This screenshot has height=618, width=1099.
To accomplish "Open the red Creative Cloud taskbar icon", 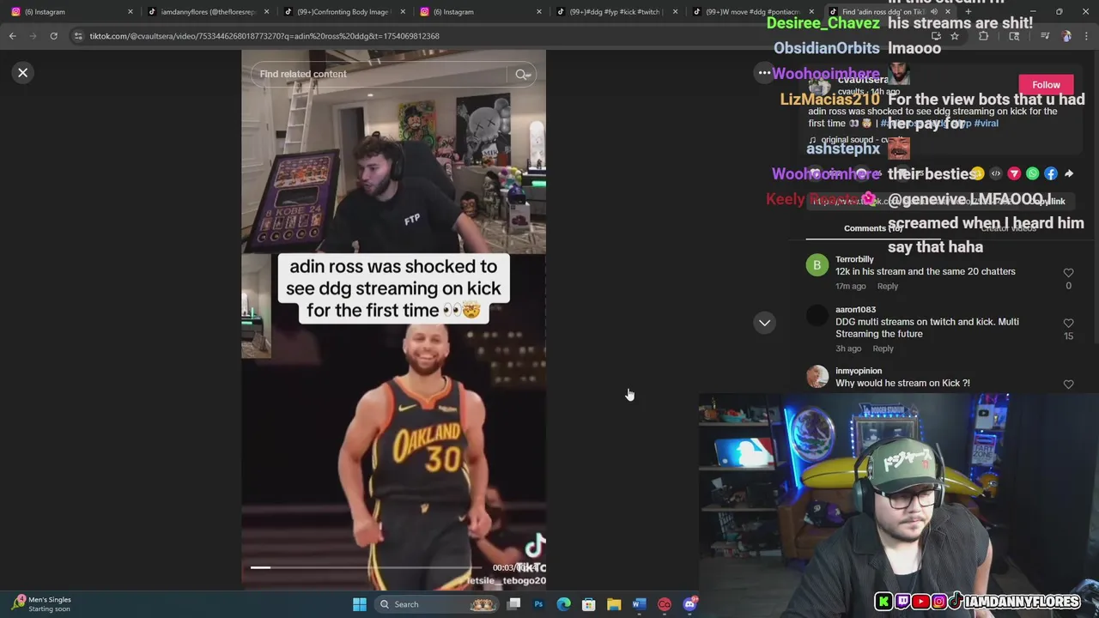I will coord(664,604).
